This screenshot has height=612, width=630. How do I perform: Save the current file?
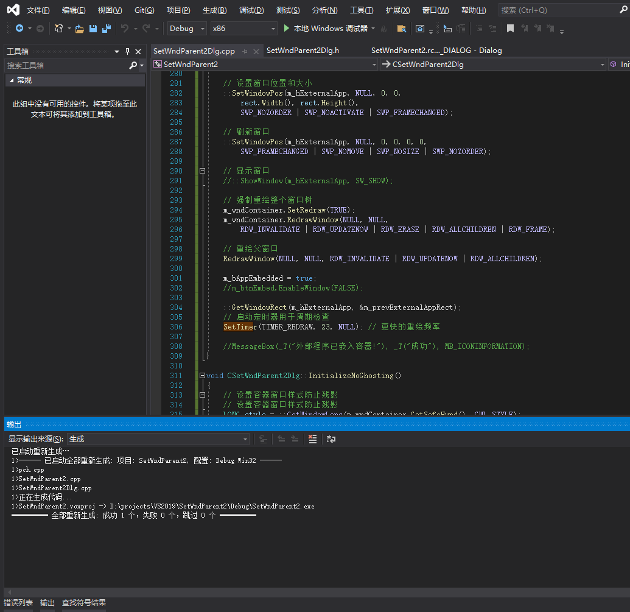pyautogui.click(x=93, y=28)
